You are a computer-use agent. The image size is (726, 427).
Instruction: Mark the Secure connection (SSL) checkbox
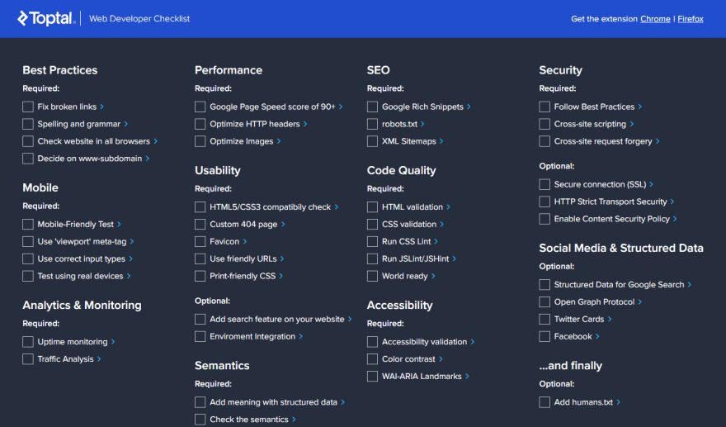pyautogui.click(x=544, y=184)
